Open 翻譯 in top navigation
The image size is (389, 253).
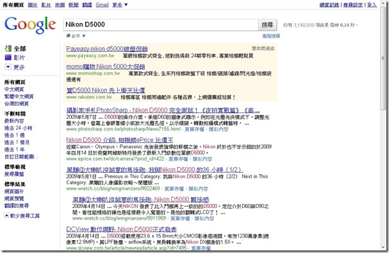(87, 4)
